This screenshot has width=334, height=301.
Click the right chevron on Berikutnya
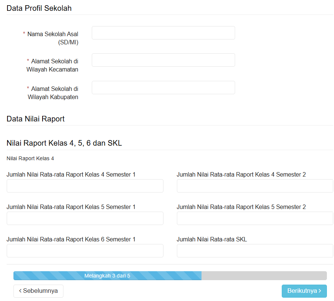[x=320, y=291]
